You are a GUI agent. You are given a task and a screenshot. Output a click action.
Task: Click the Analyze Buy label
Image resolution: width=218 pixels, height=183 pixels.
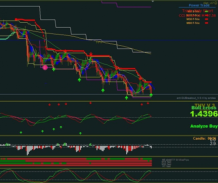pyautogui.click(x=204, y=126)
